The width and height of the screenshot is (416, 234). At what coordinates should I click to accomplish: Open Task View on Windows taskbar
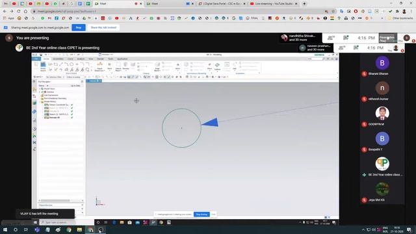[26, 229]
